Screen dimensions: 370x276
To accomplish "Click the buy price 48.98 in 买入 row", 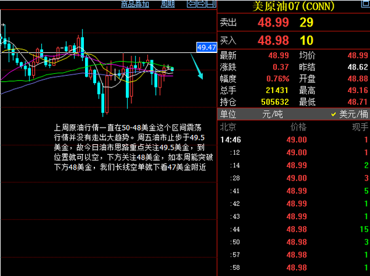I will click(x=273, y=40).
